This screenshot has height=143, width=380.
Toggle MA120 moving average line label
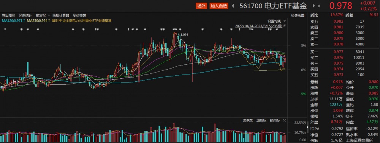14,21
